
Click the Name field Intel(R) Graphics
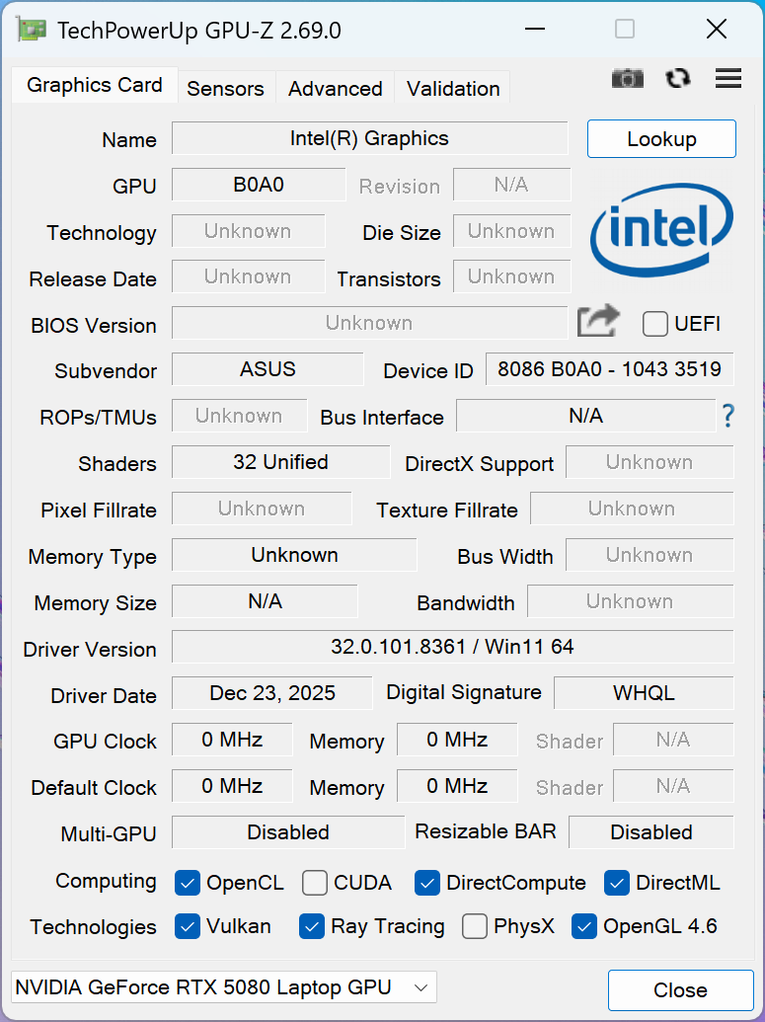369,138
